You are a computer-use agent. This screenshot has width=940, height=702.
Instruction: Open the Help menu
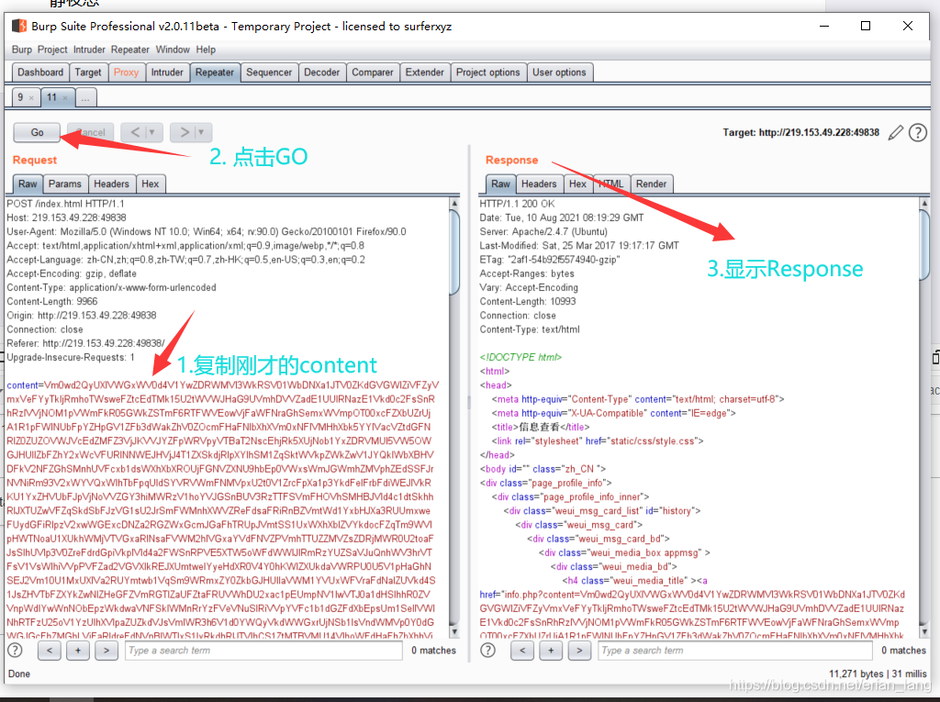[x=206, y=50]
